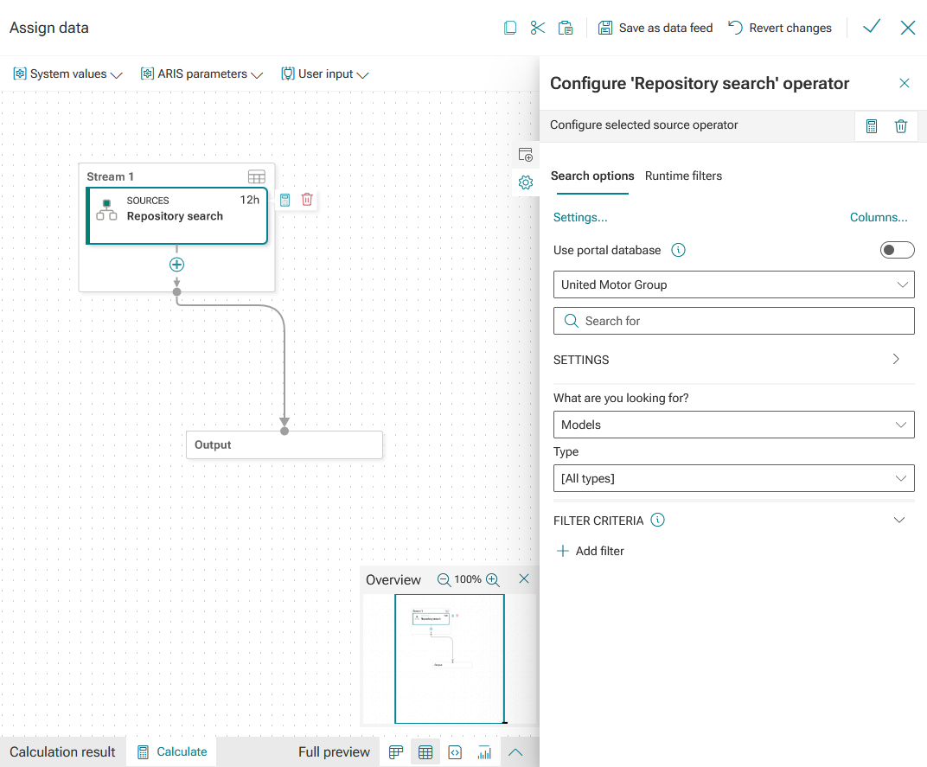Viewport: 927px width, 767px height.
Task: Select the Repository search operator node
Action: pos(176,216)
